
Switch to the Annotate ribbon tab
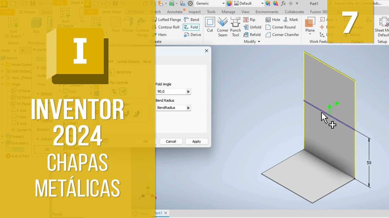pos(175,12)
